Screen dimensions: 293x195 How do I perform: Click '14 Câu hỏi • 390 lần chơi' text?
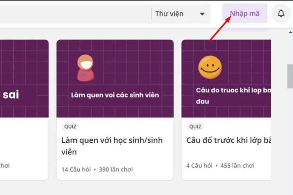click(97, 169)
